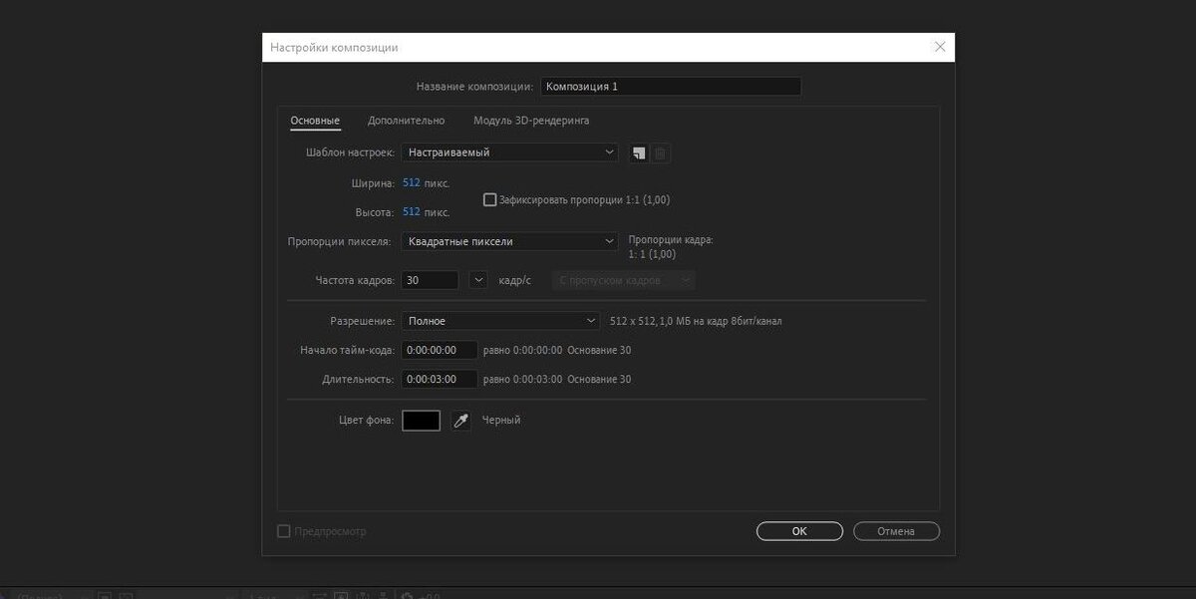1196x599 pixels.
Task: Click the Пропорции кадра label
Action: coord(671,240)
